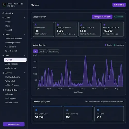Open the Shortcode Generator tool
The image size is (129, 129).
coord(14,38)
